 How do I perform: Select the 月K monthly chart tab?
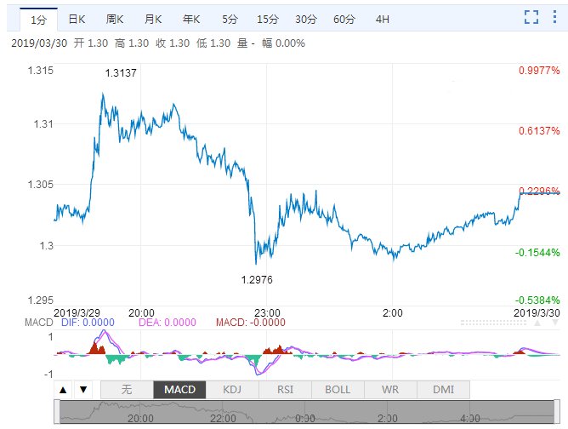point(154,19)
